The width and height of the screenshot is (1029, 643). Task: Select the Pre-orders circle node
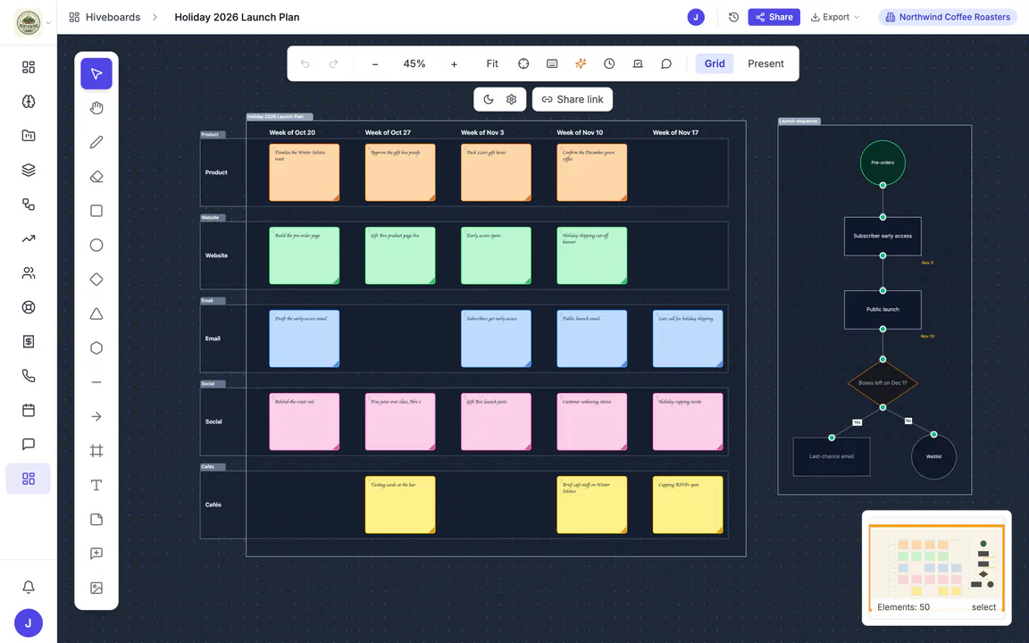883,163
